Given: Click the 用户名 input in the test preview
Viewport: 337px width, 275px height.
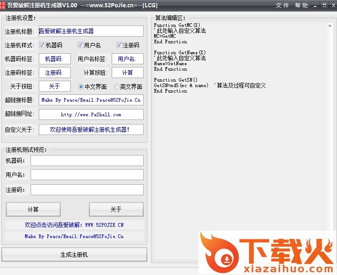Looking at the screenshot, I should (87, 175).
